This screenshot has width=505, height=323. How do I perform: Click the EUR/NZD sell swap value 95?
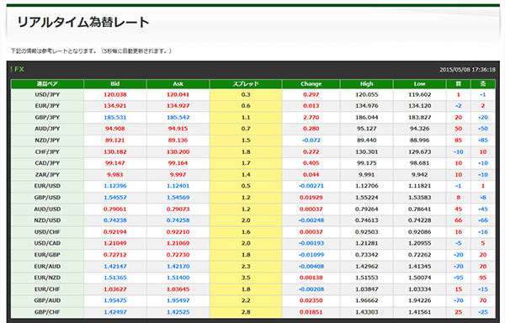483,278
